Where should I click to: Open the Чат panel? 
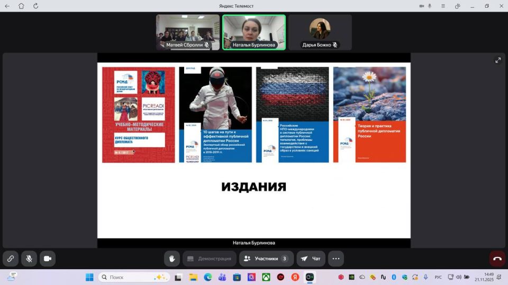(311, 259)
